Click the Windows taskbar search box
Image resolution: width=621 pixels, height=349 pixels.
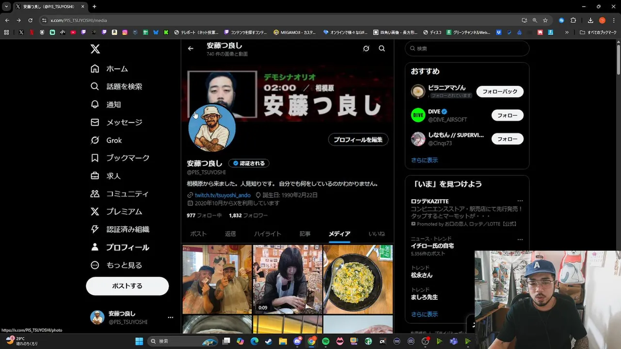point(183,341)
